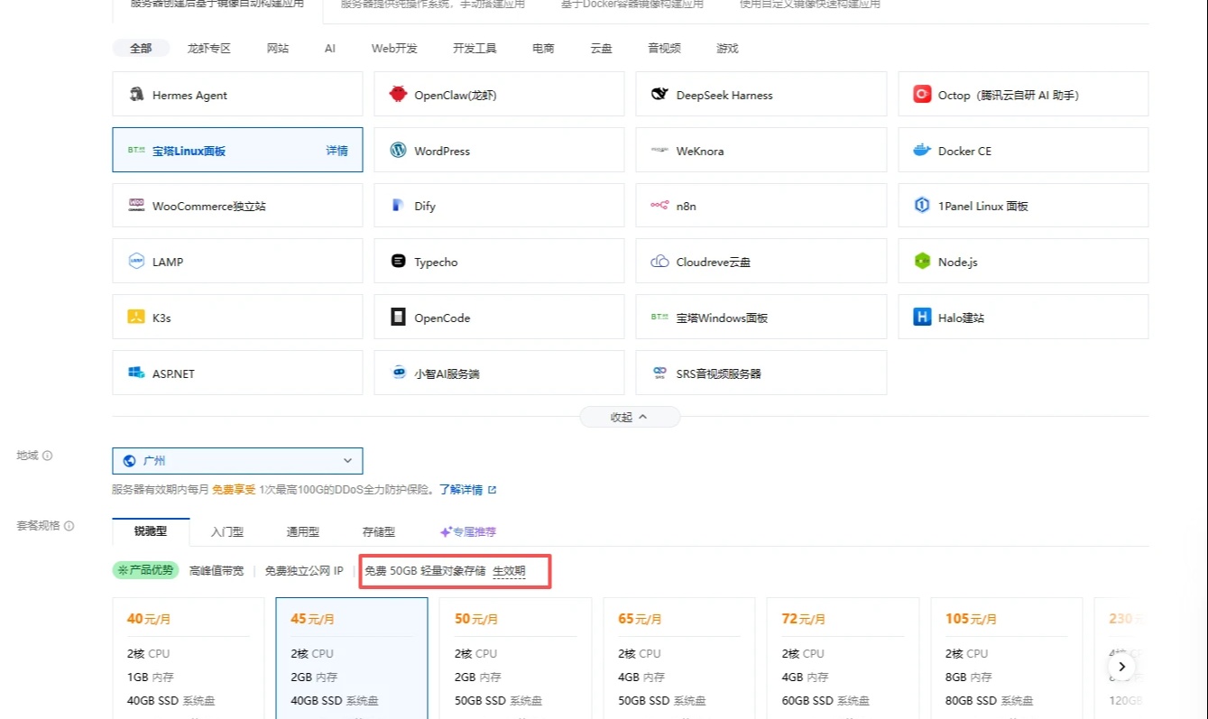1208x719 pixels.
Task: Click the Dify logo icon
Action: click(398, 206)
